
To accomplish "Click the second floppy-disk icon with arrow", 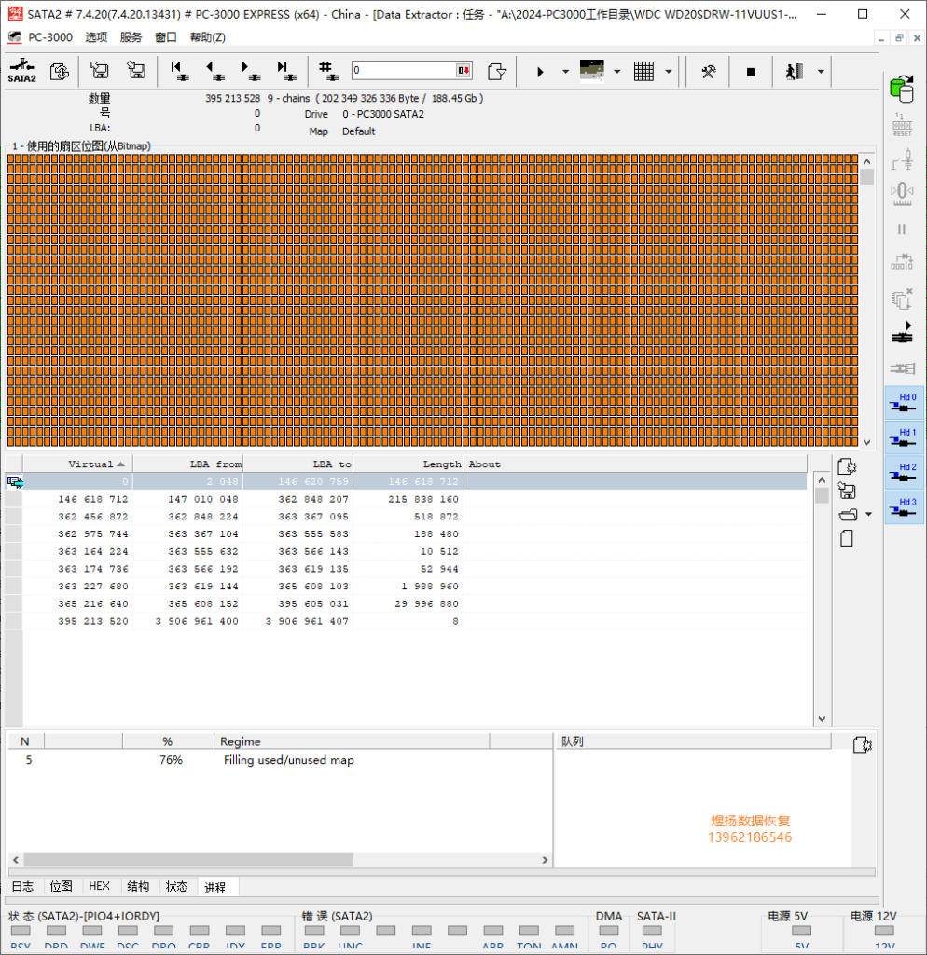I will (x=136, y=71).
